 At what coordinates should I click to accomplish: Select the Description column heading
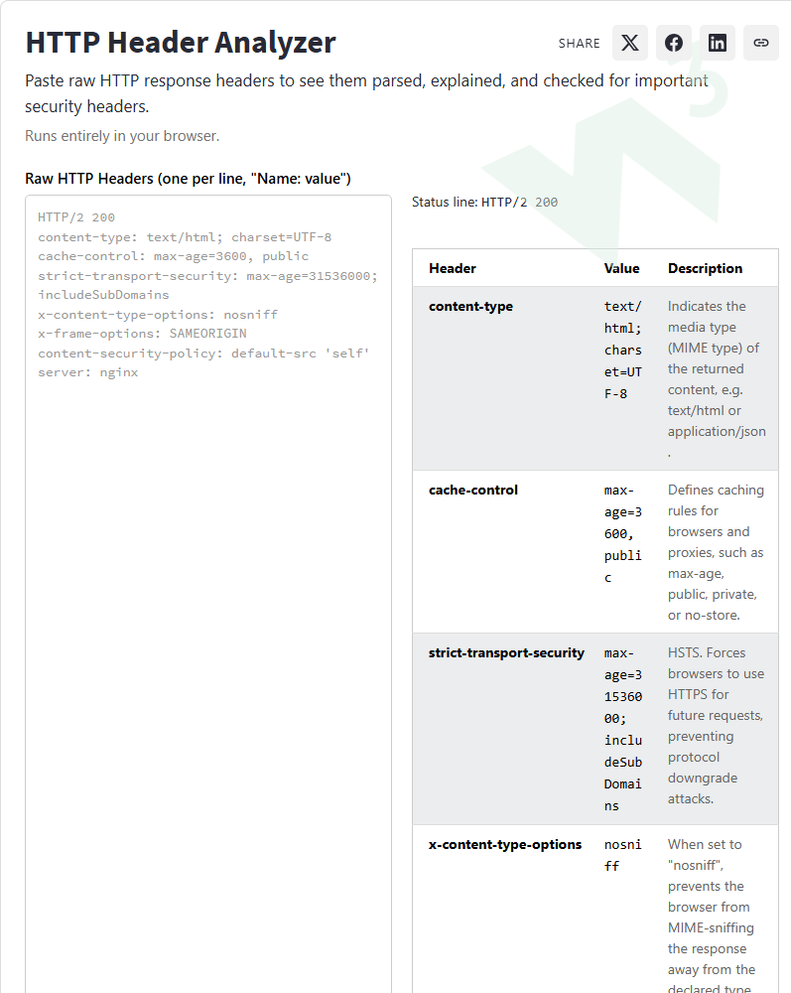pyautogui.click(x=705, y=268)
